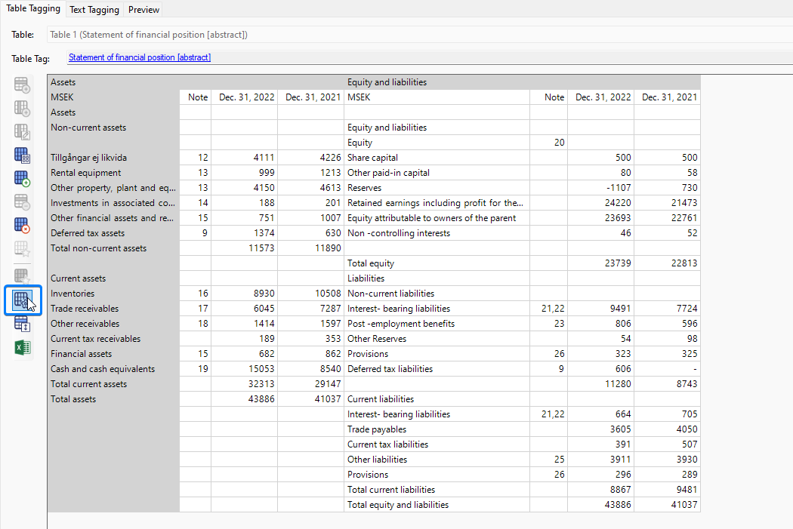Click the value 32313 cell
793x529 pixels.
tap(244, 385)
